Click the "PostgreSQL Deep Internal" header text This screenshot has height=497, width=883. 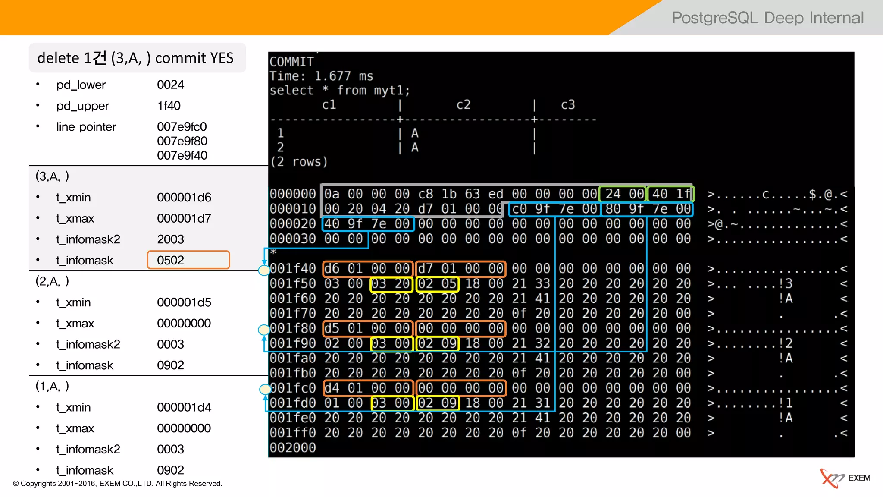coord(767,18)
